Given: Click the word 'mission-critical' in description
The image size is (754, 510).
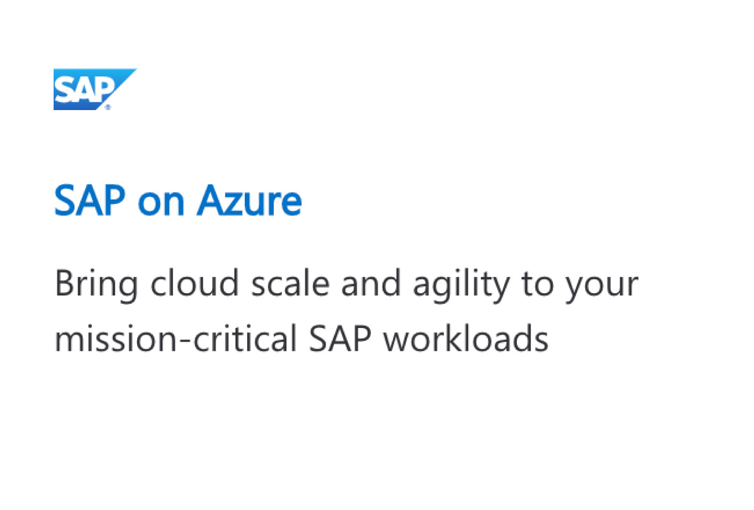Looking at the screenshot, I should pyautogui.click(x=176, y=339).
